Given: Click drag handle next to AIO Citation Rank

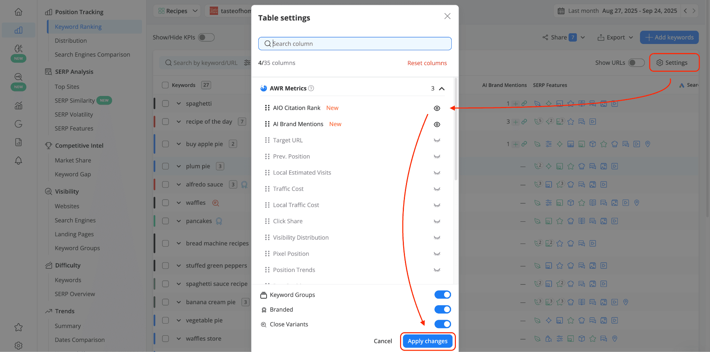Looking at the screenshot, I should (267, 108).
